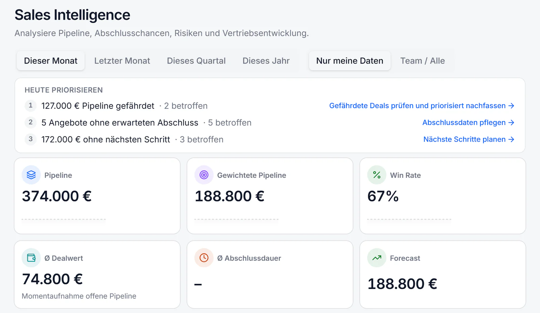540x313 pixels.
Task: Open the Nächste Schritte planen link
Action: click(x=469, y=139)
